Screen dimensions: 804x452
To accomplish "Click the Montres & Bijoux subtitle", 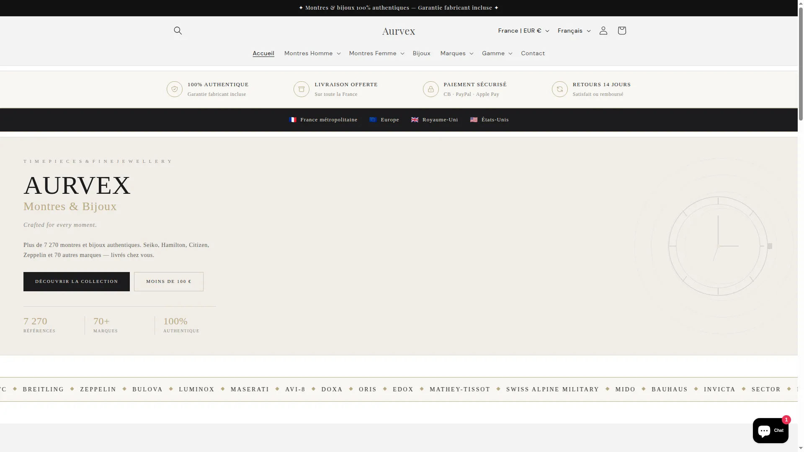I will pos(70,206).
